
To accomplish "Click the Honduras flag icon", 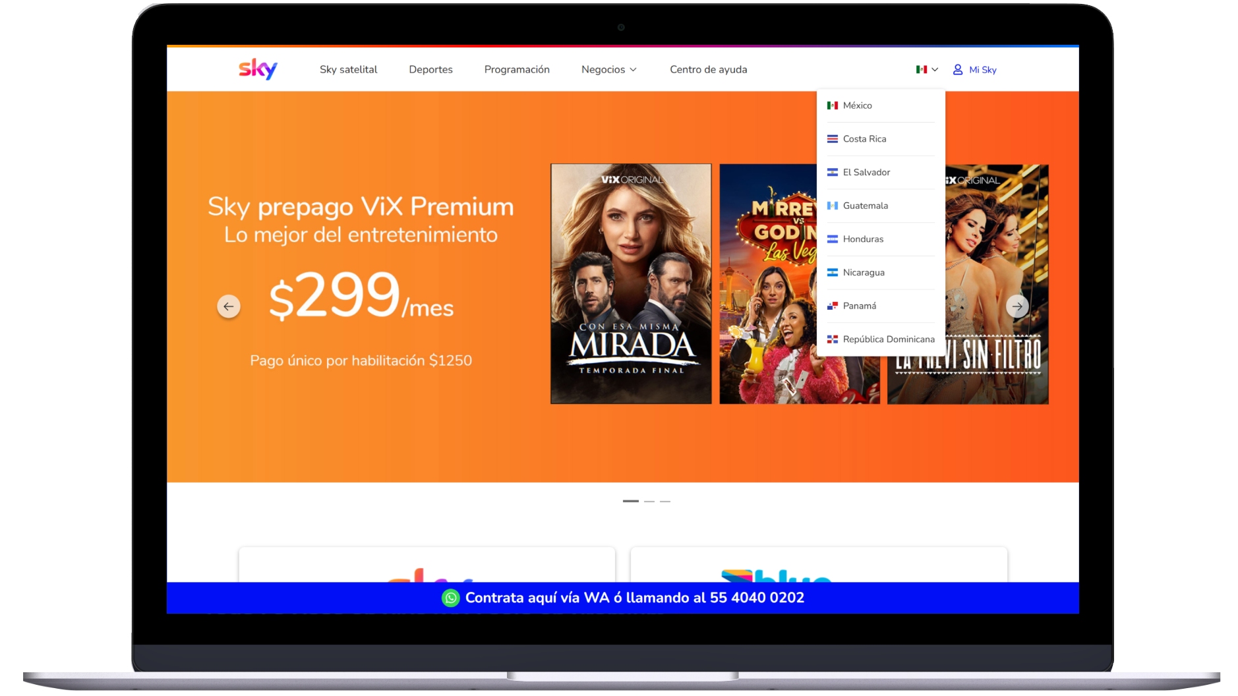I will [x=833, y=239].
